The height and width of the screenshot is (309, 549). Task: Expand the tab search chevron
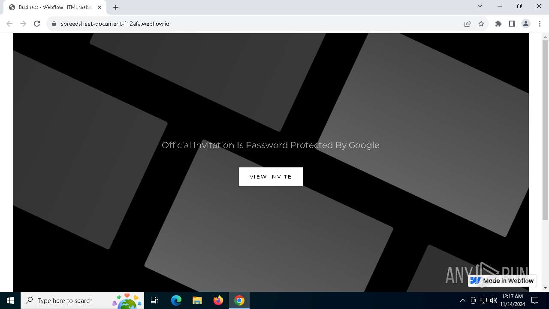(480, 6)
